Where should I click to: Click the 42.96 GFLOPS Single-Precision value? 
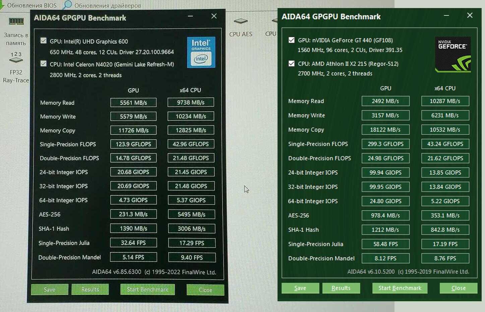pos(191,144)
